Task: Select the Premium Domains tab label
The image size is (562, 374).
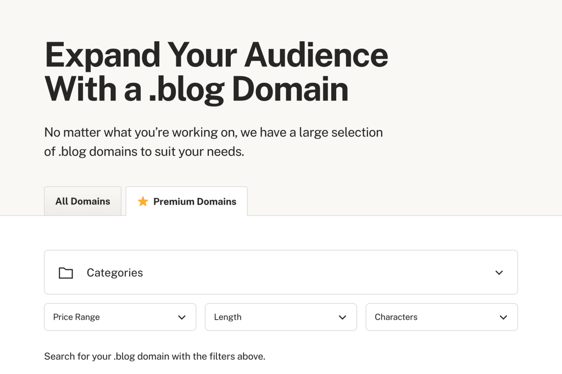Action: pos(194,202)
